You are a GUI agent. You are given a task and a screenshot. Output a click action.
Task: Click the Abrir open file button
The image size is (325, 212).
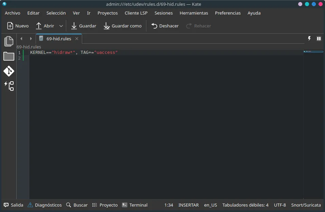pos(45,26)
